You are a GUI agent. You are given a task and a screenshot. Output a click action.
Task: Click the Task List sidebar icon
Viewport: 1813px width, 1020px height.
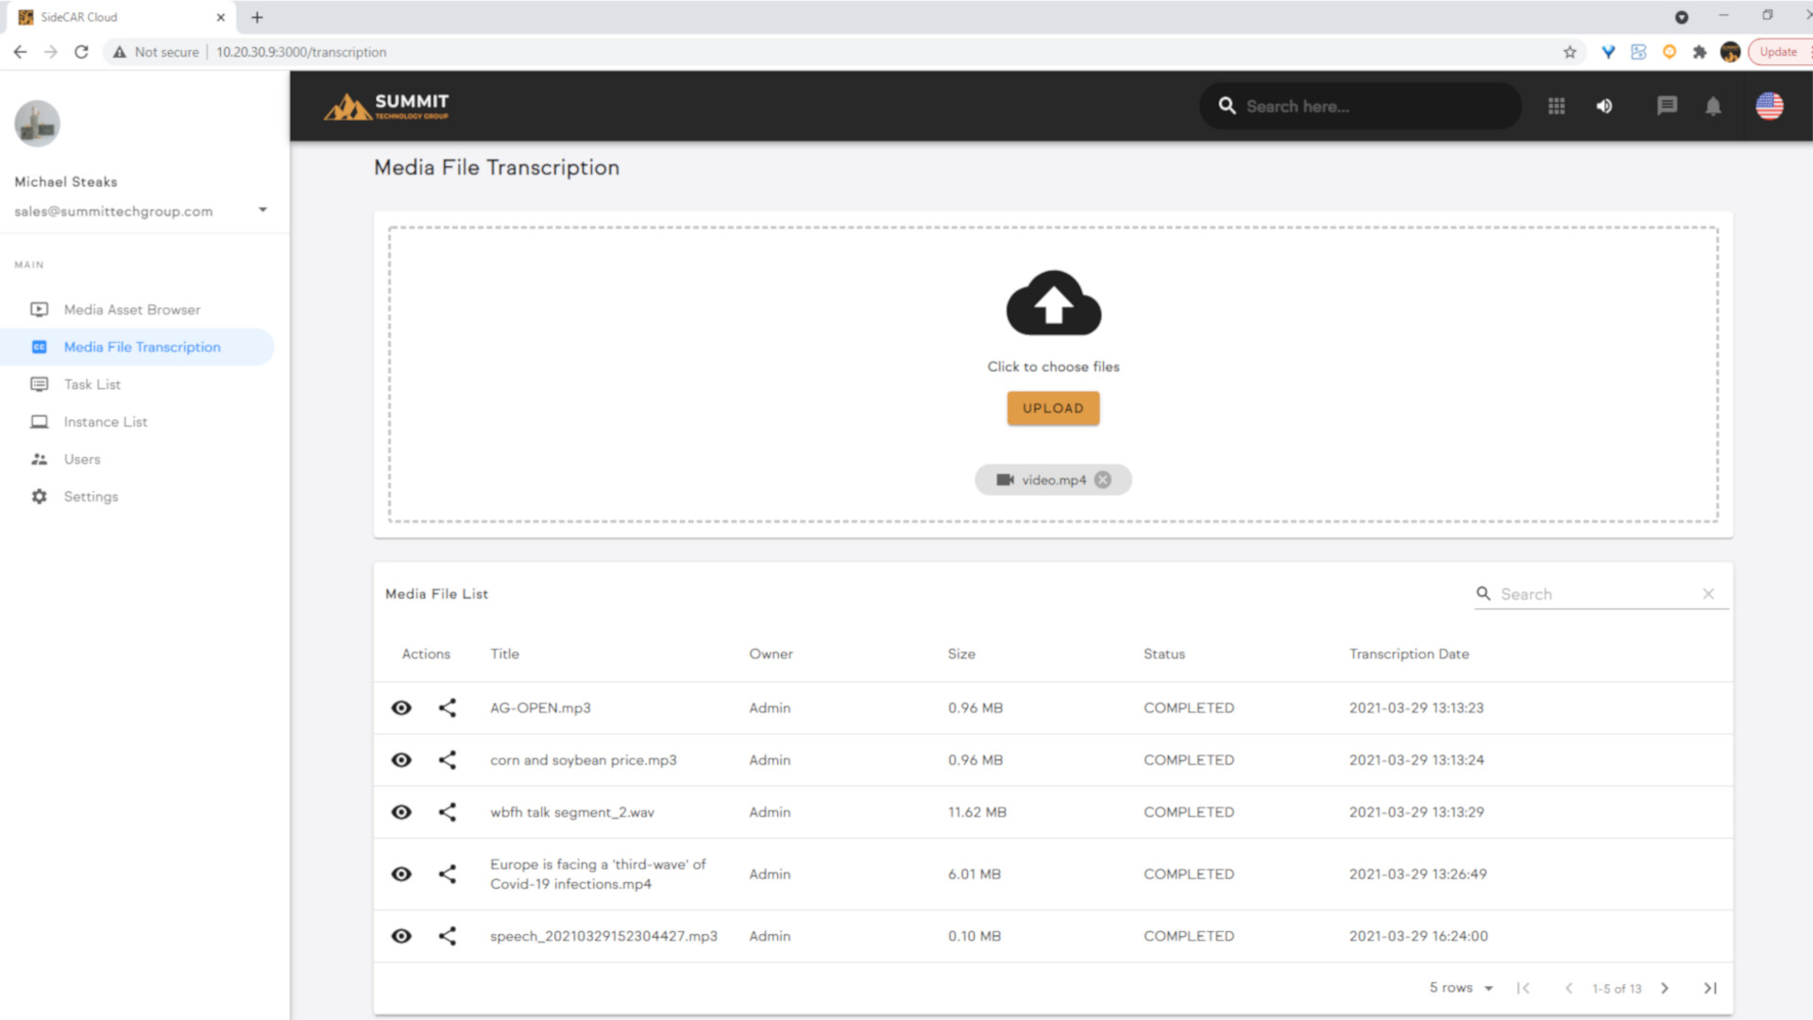[x=38, y=384]
